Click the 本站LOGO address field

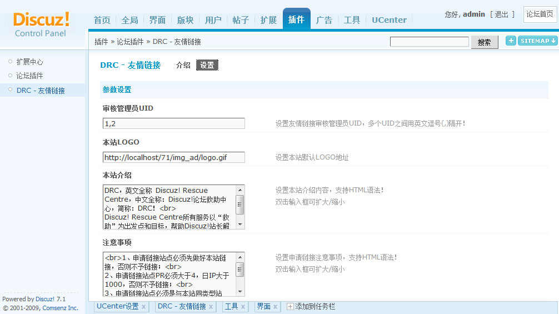[x=173, y=157]
